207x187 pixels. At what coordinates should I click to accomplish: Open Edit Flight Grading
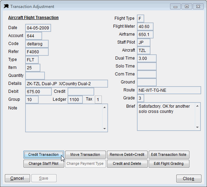(169, 163)
